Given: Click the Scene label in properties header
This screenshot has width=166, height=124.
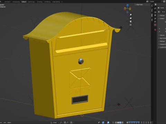Looking at the screenshot, I should (x=162, y=8).
